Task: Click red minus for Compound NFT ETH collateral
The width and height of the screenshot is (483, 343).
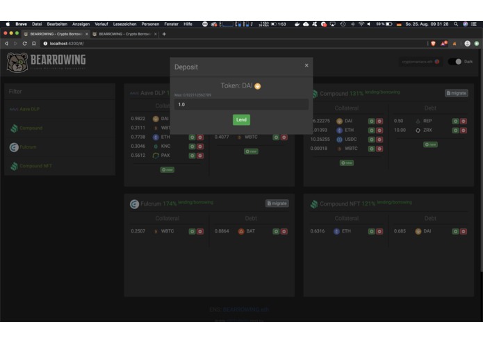Action: pos(379,231)
